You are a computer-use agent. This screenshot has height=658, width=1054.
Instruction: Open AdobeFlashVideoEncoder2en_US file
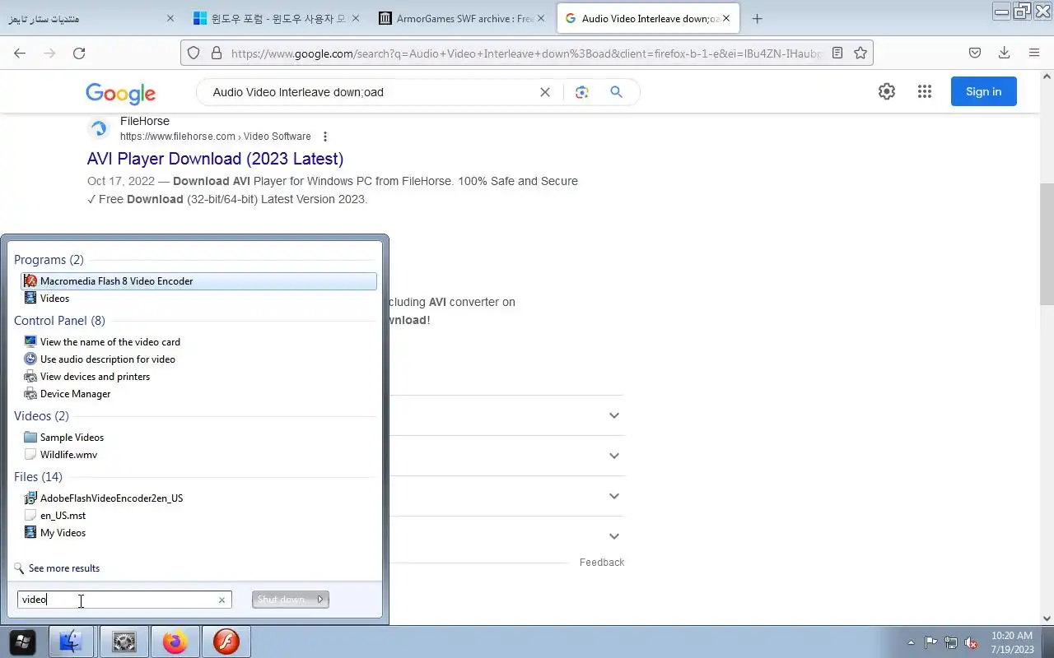coord(111,498)
